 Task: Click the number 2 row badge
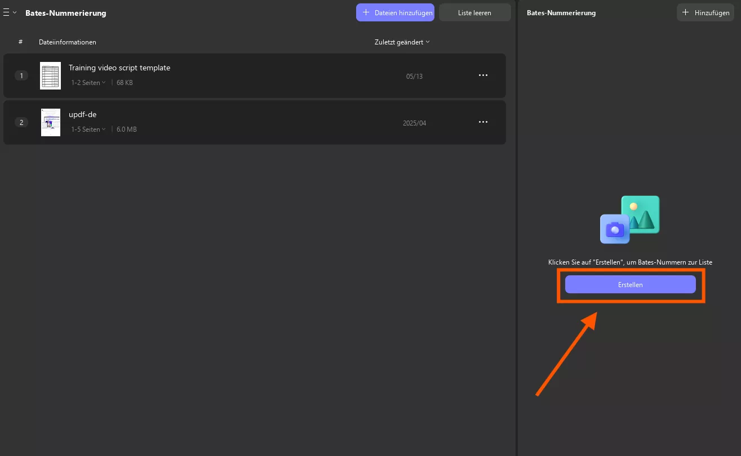click(x=21, y=122)
